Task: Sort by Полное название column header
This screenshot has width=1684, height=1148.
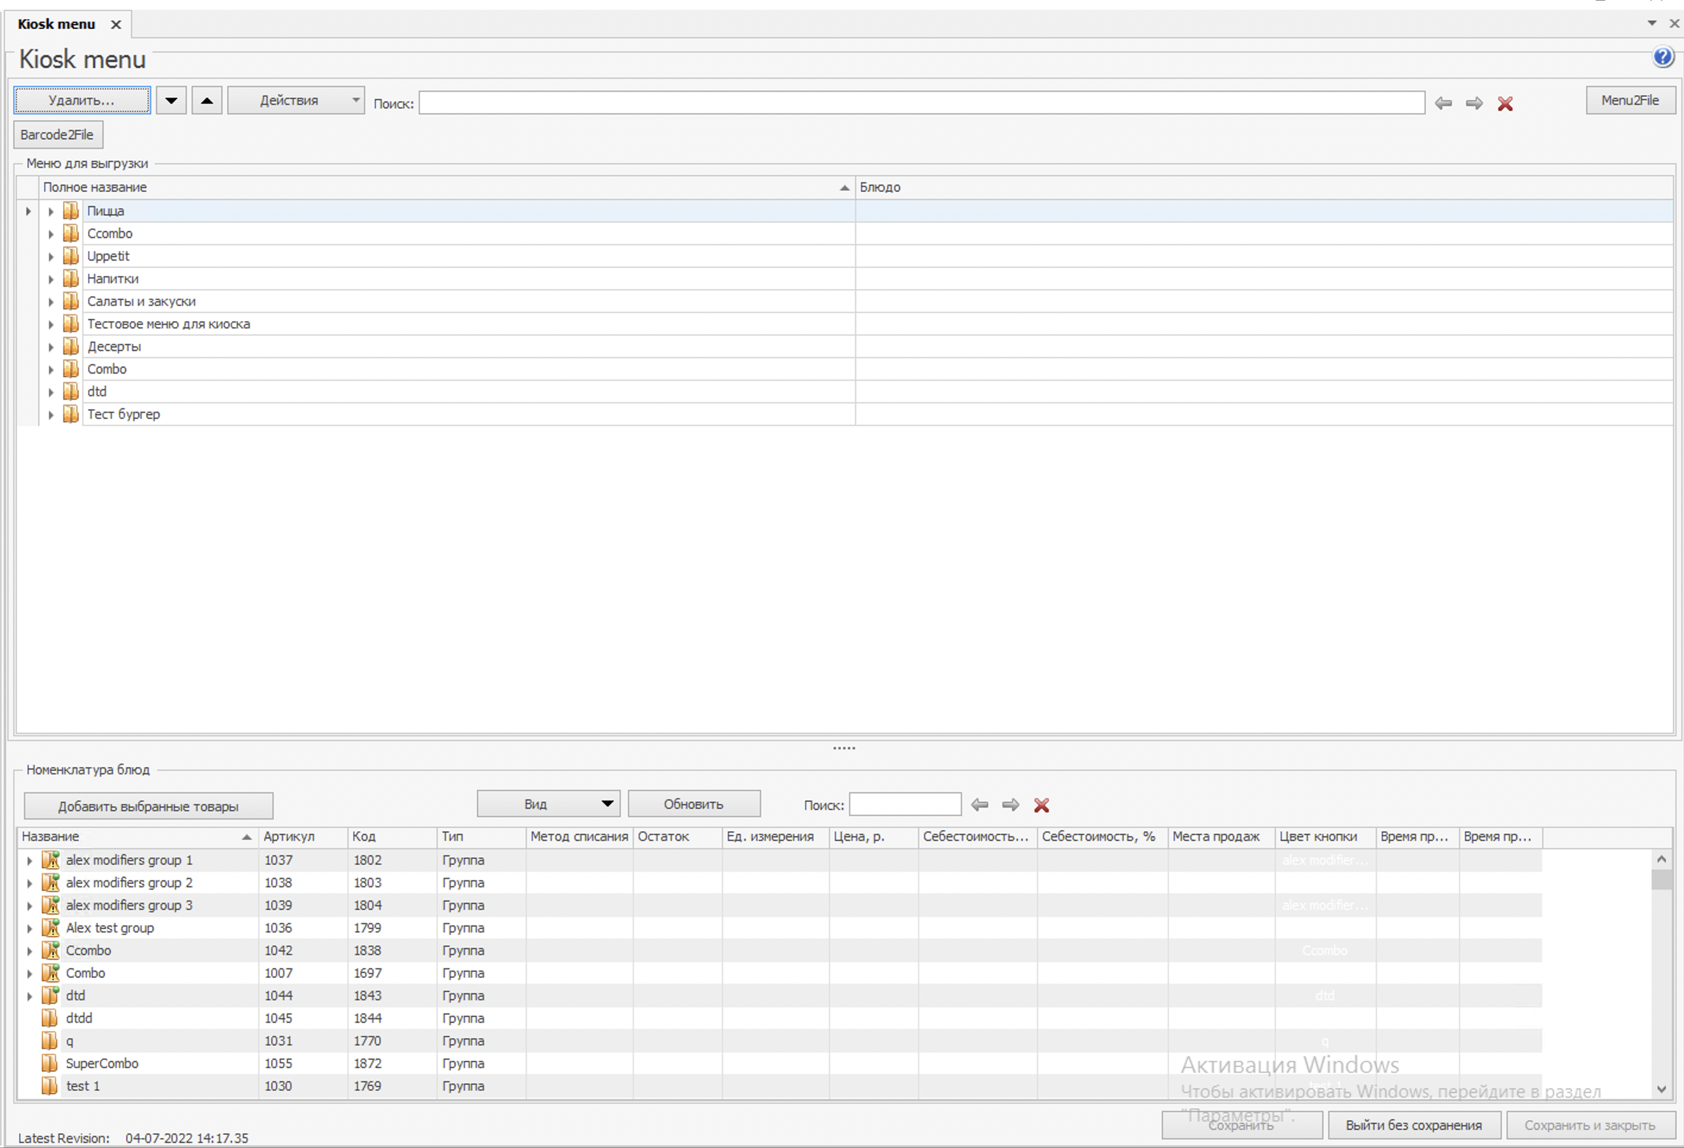Action: pos(447,187)
